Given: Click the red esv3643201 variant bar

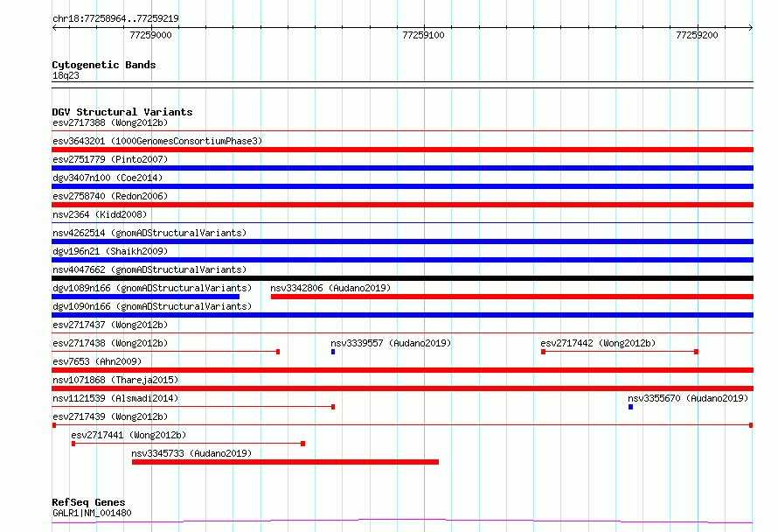Looking at the screenshot, I should point(402,150).
